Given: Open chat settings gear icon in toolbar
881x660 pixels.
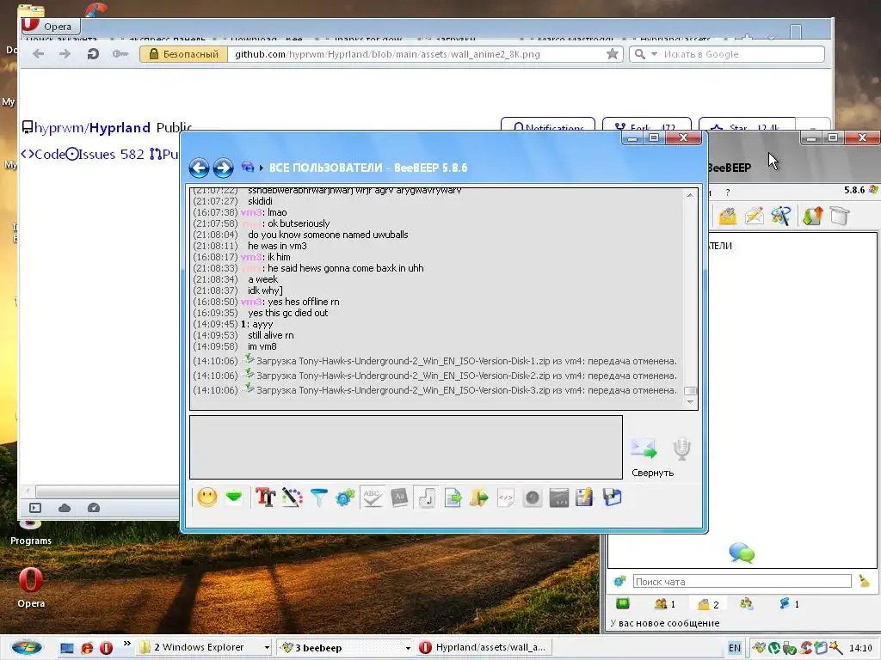Looking at the screenshot, I should point(345,498).
